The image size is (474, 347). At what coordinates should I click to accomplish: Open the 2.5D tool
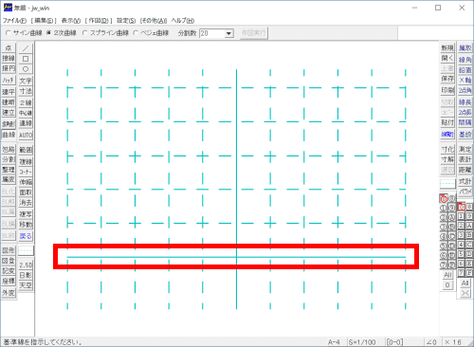point(26,265)
